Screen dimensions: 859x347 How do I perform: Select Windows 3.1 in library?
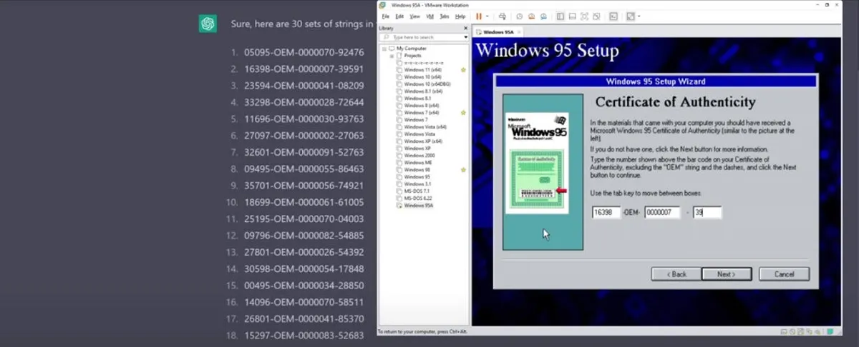point(417,184)
